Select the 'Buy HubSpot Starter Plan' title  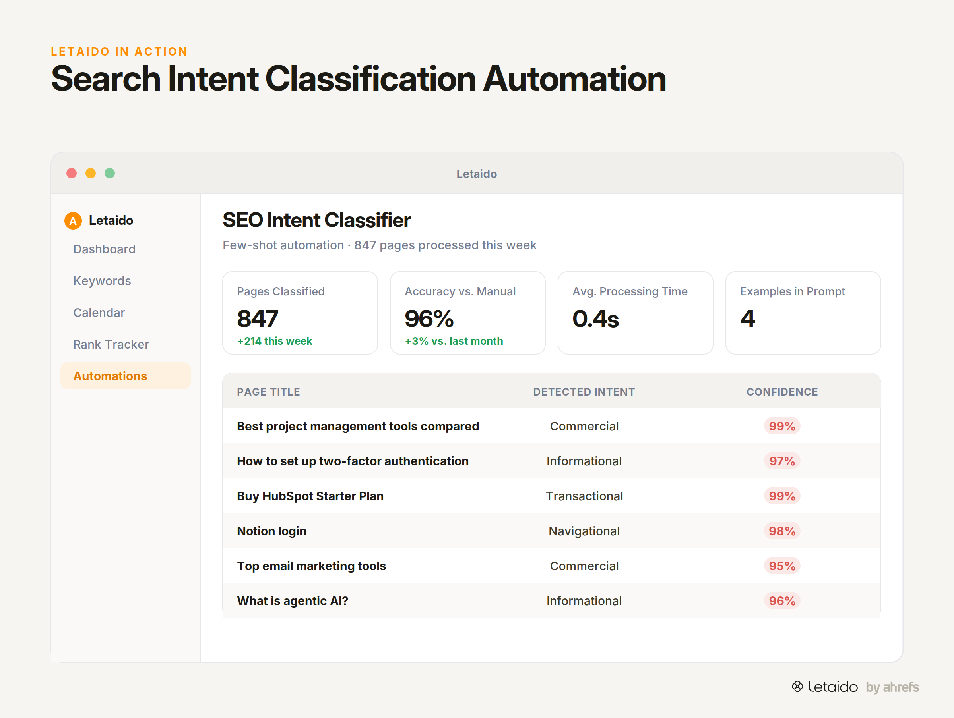310,496
